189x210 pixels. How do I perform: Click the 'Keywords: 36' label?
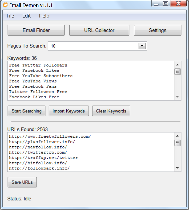(22, 58)
